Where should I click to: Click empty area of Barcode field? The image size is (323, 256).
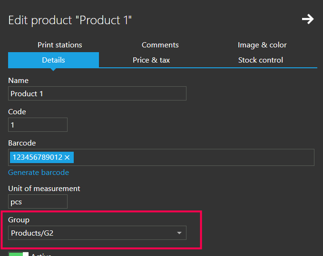(190, 157)
